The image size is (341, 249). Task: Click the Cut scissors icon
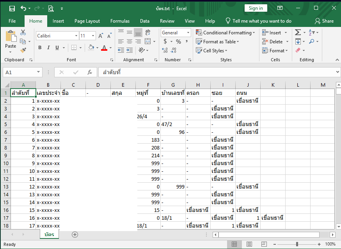pos(23,32)
